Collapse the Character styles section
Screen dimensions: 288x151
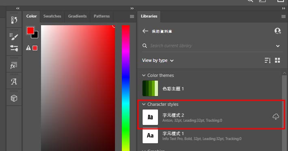144,104
